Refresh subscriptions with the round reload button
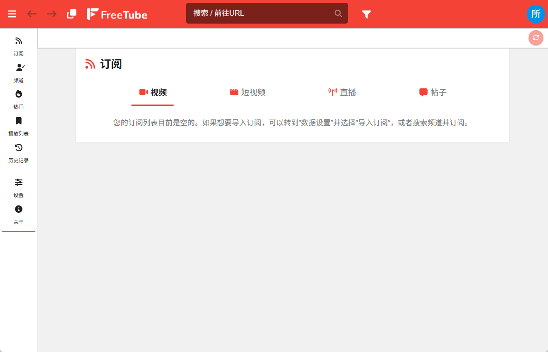 [x=536, y=38]
